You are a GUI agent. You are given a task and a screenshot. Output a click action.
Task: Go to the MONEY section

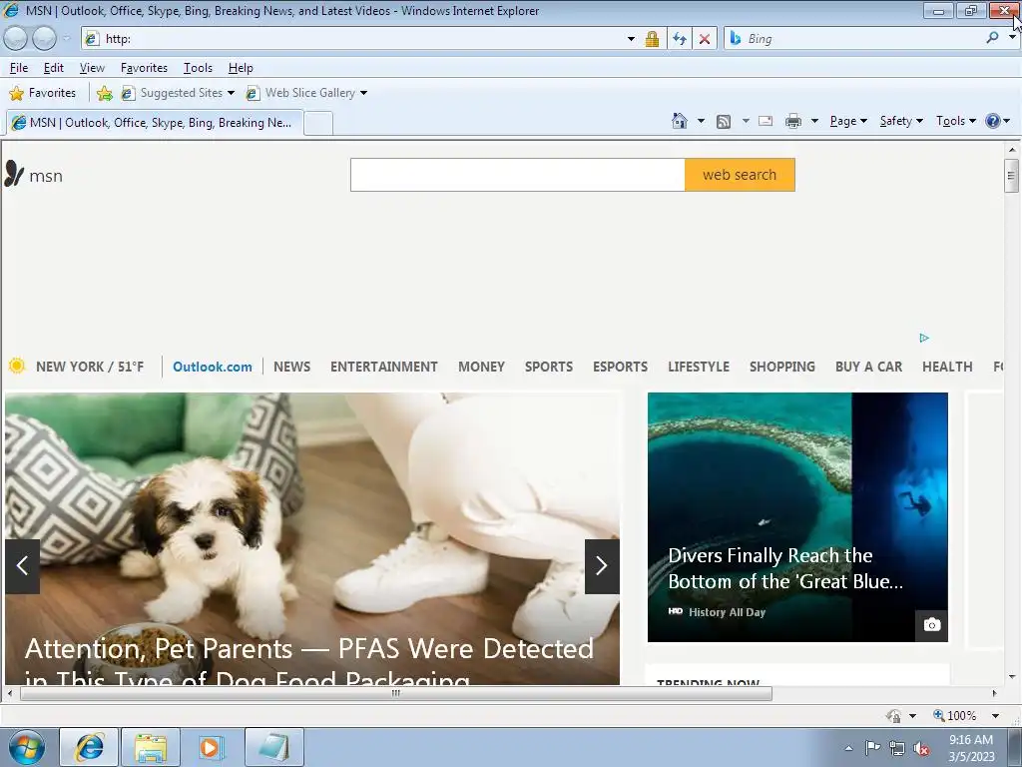pos(481,367)
